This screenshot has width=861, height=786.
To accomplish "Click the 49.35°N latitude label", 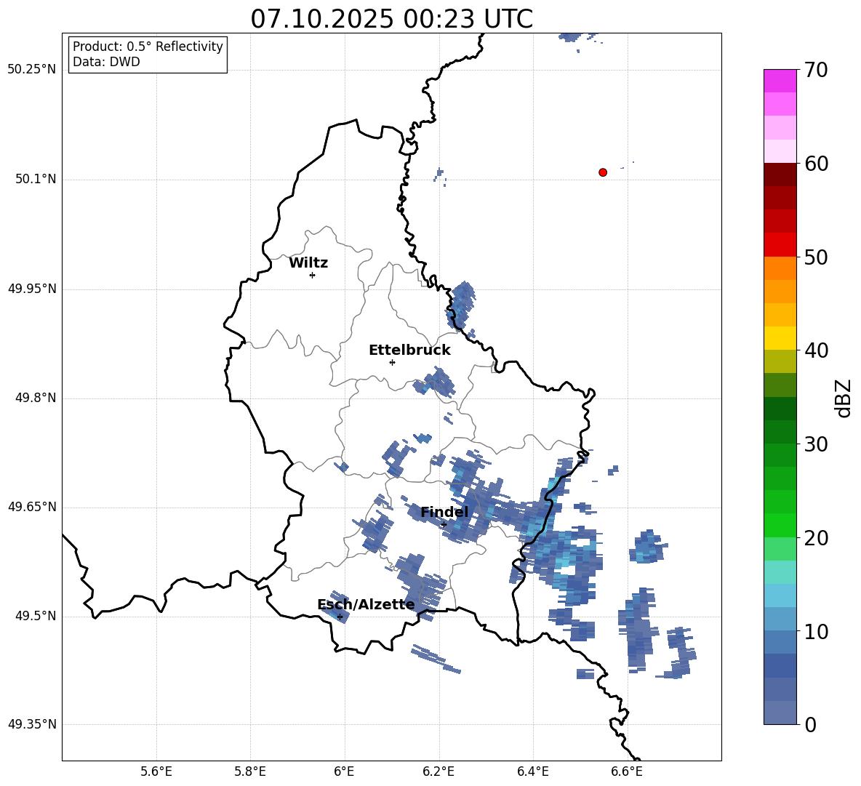I will click(x=31, y=724).
